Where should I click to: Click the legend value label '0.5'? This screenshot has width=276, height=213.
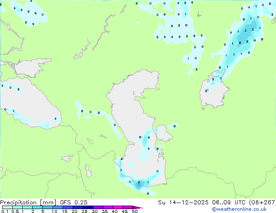click(x=15, y=211)
